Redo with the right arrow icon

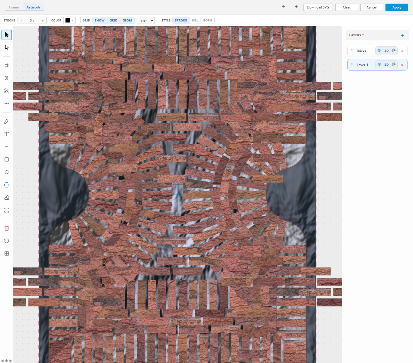(296, 7)
